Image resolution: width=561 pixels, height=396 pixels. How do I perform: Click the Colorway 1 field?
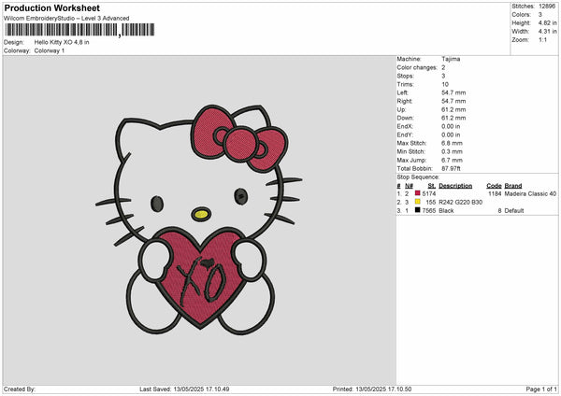pyautogui.click(x=50, y=50)
